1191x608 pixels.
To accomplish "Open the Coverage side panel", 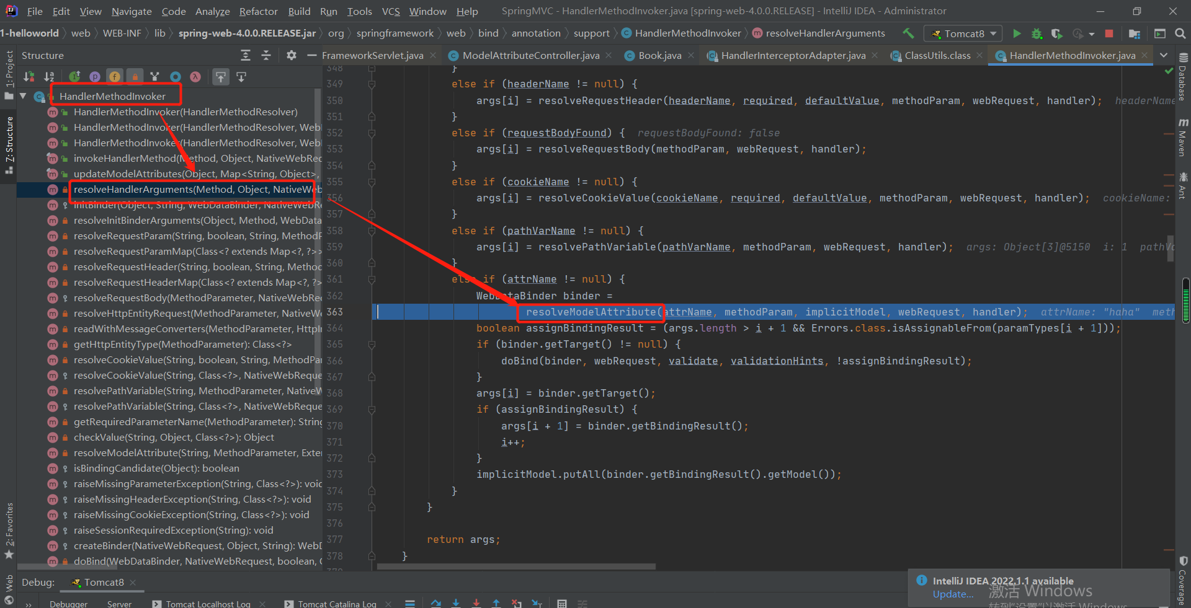I will 1183,579.
